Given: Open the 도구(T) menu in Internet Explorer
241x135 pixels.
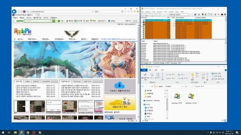Looking at the screenshot, I should [46, 18].
